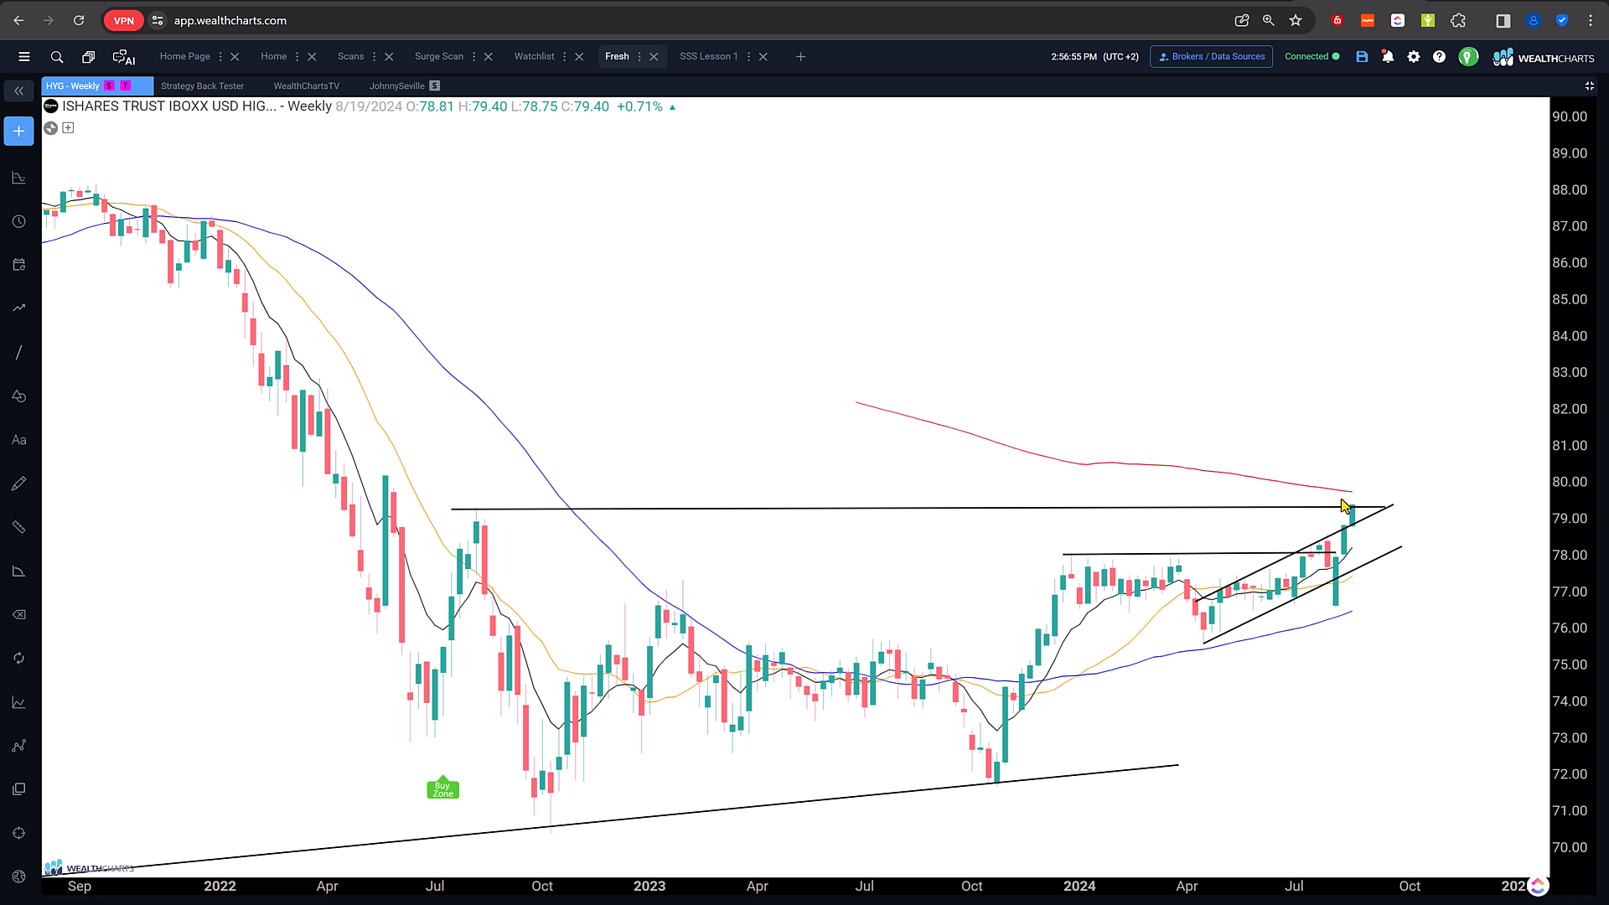Click the eraser delete drawings tool

(x=18, y=614)
